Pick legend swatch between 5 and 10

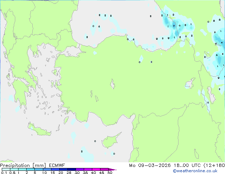pyautogui.click(x=39, y=169)
